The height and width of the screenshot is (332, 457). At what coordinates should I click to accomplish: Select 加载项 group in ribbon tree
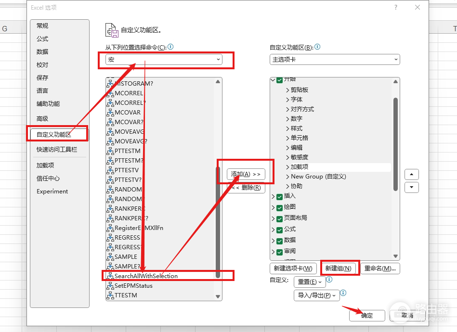tap(300, 166)
